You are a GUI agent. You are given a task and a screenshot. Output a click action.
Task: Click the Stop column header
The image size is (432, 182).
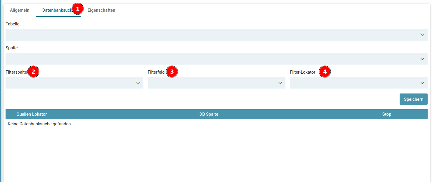tap(386, 114)
